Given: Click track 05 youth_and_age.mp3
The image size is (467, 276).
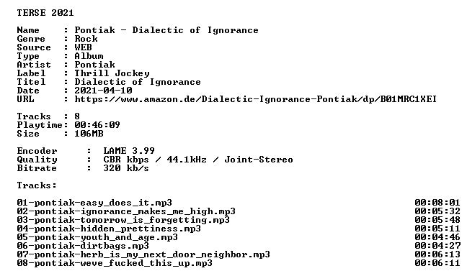Looking at the screenshot, I should coord(97,237).
